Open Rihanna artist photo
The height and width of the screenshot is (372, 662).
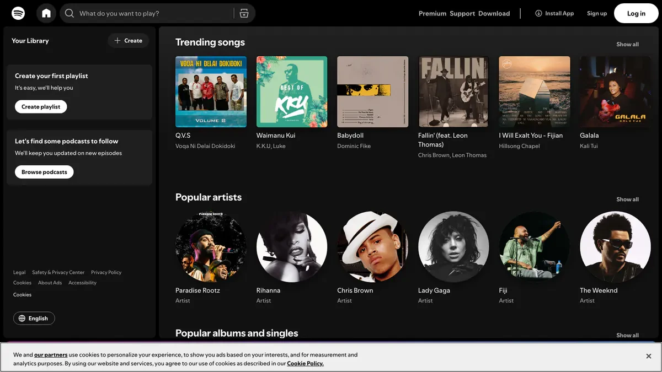[x=292, y=247]
